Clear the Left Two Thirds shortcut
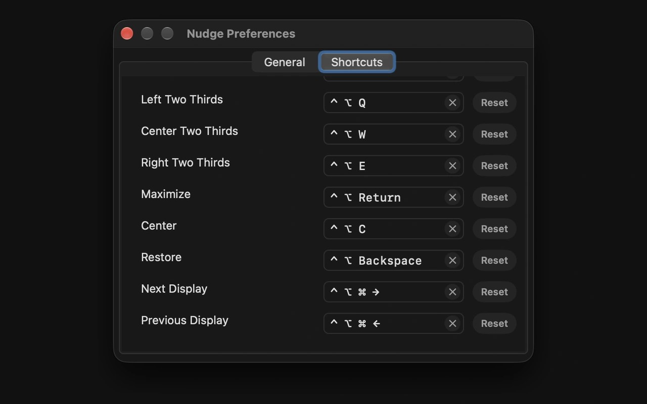This screenshot has height=404, width=647. (452, 103)
